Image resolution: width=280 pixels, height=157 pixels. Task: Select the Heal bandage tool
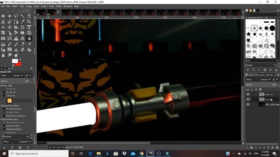pos(22,50)
